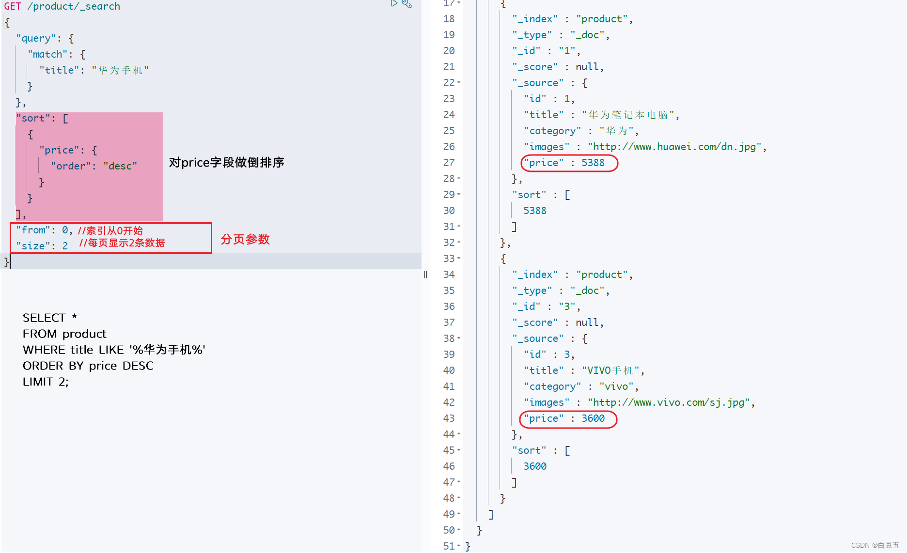
Task: Click the sort value 3600 on line 46
Action: [x=535, y=466]
